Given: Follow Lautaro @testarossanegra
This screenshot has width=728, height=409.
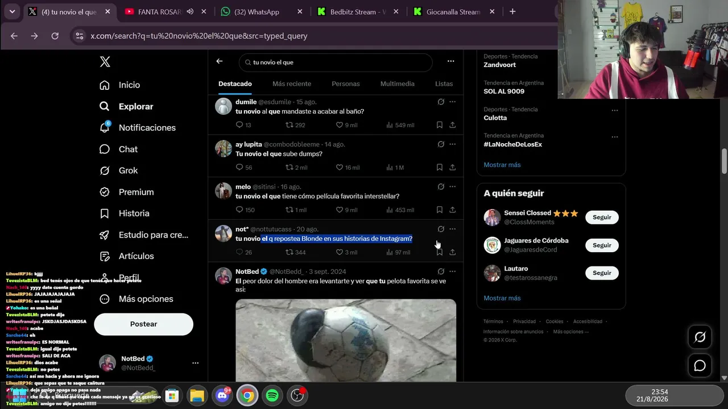Looking at the screenshot, I should pyautogui.click(x=602, y=273).
